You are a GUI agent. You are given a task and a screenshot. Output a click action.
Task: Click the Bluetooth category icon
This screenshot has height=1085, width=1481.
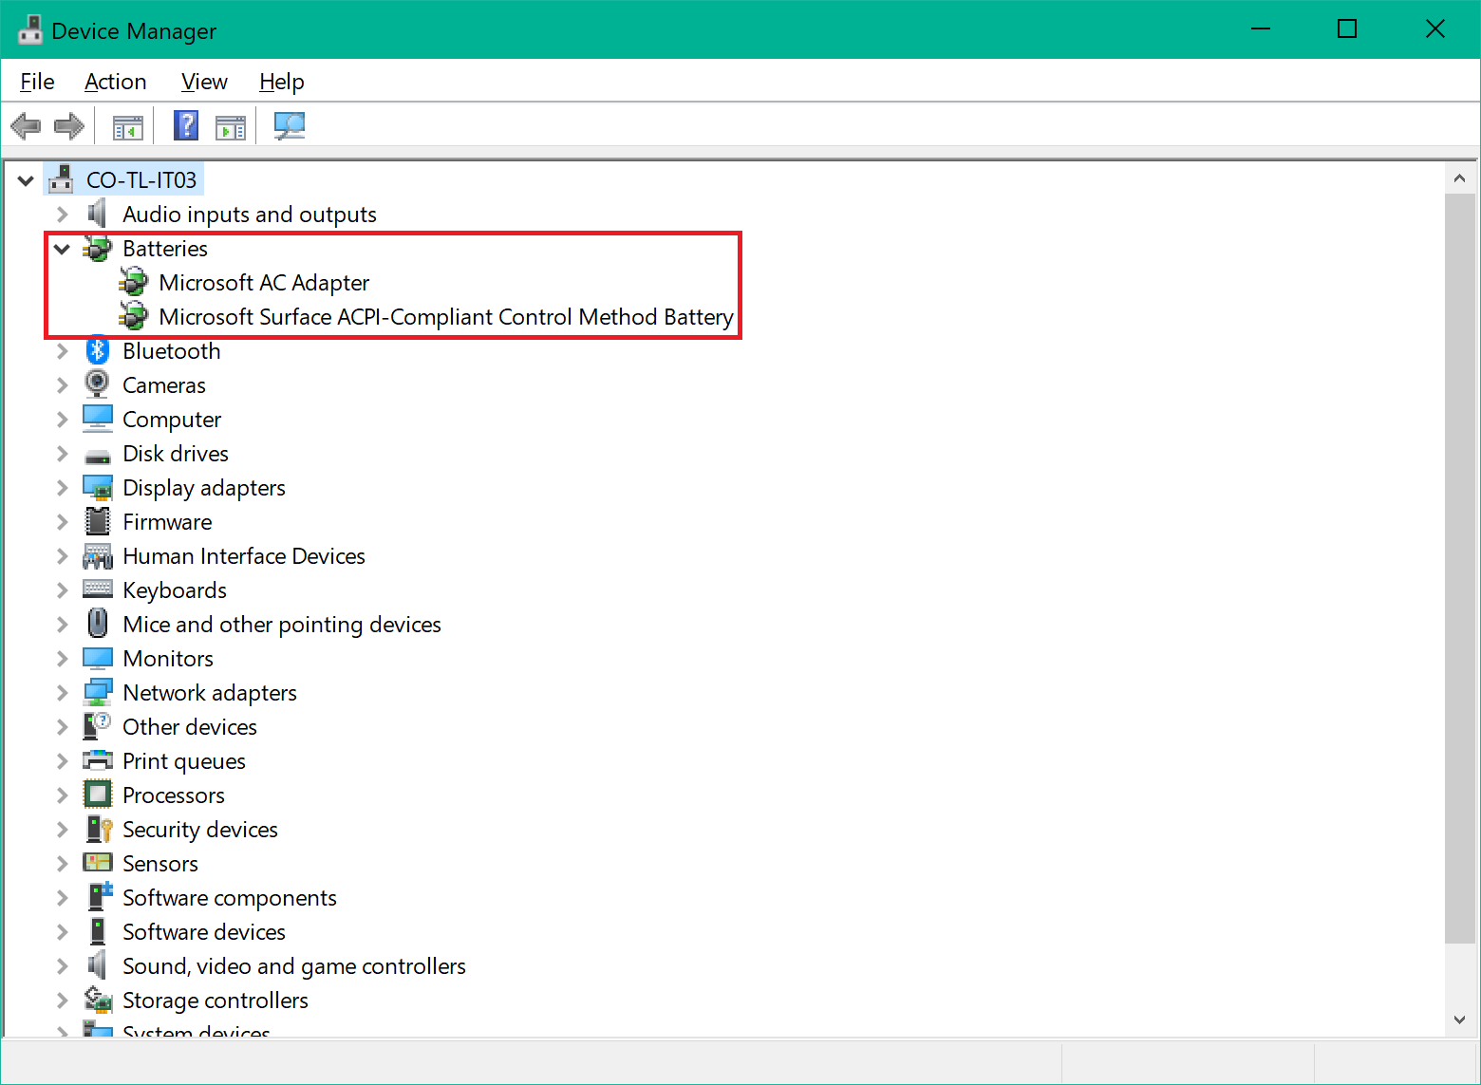(98, 351)
